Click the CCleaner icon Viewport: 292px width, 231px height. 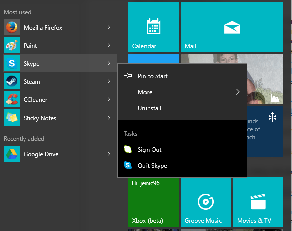tap(12, 99)
